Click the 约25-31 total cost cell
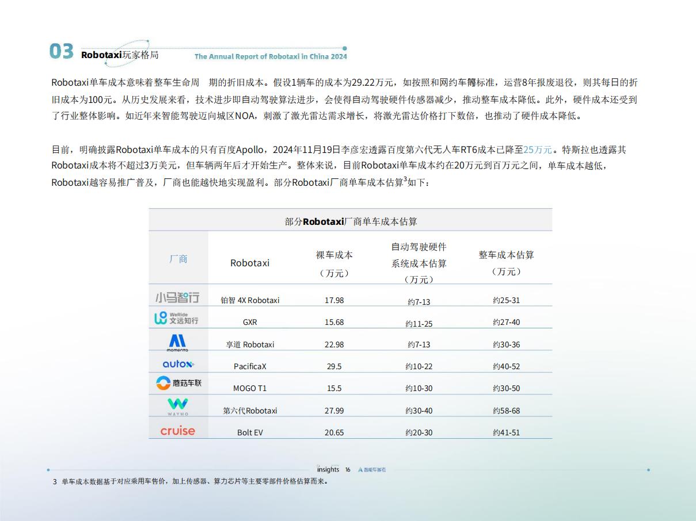 [507, 300]
